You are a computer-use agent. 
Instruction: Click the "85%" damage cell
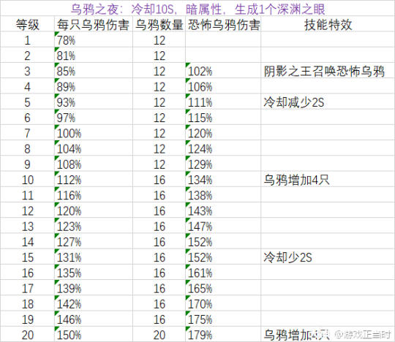(x=93, y=71)
